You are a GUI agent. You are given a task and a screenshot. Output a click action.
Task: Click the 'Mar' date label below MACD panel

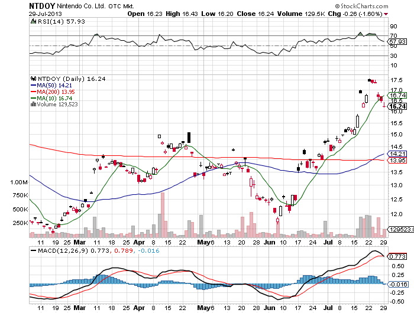pyautogui.click(x=79, y=308)
